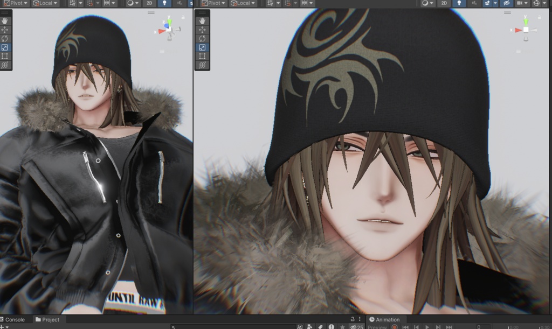Open camera settings dropdown in right scene view
Screen dimensions: 552x329
(x=523, y=3)
